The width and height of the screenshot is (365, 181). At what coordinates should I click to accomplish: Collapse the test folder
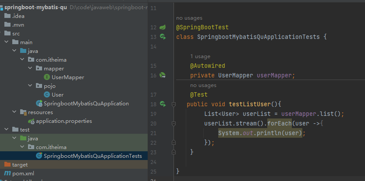pyautogui.click(x=7, y=130)
